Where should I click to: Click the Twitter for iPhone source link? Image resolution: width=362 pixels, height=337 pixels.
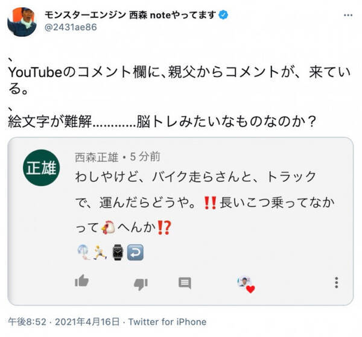click(x=171, y=321)
